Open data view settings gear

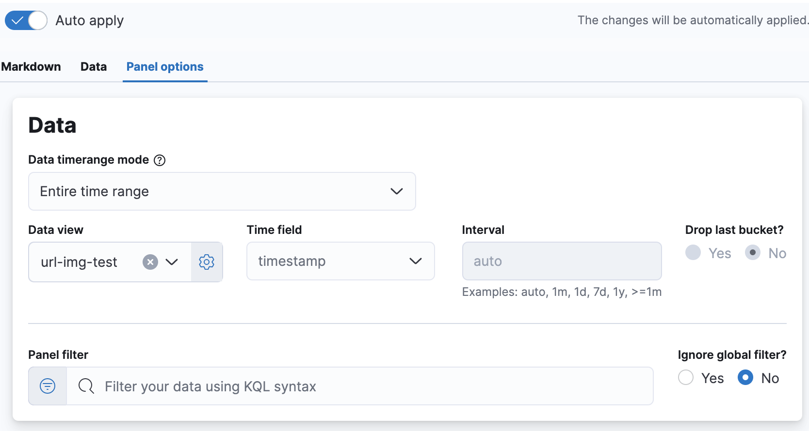point(207,262)
